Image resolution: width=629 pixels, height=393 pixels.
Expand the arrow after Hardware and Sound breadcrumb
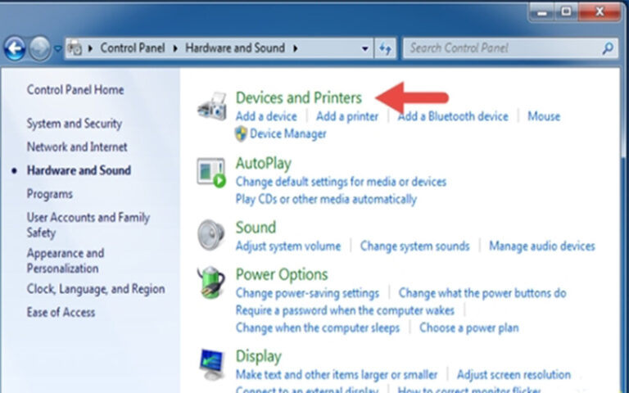click(296, 48)
